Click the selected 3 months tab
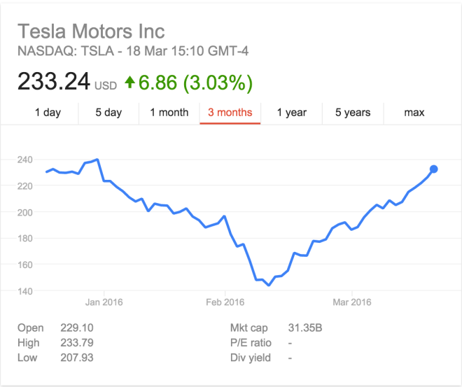Screen dimensions: 462x387 (230, 112)
